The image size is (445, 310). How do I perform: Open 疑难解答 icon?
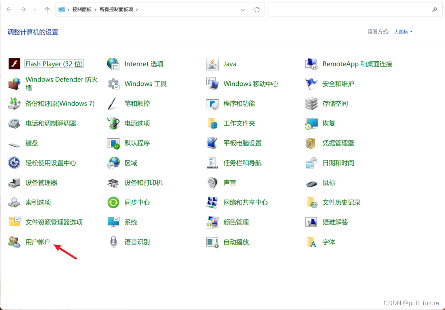[x=311, y=222]
